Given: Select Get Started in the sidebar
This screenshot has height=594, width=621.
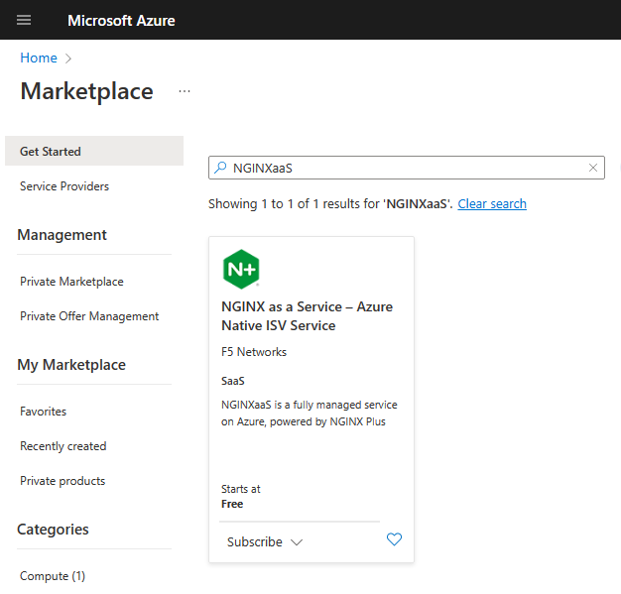Looking at the screenshot, I should 51,152.
